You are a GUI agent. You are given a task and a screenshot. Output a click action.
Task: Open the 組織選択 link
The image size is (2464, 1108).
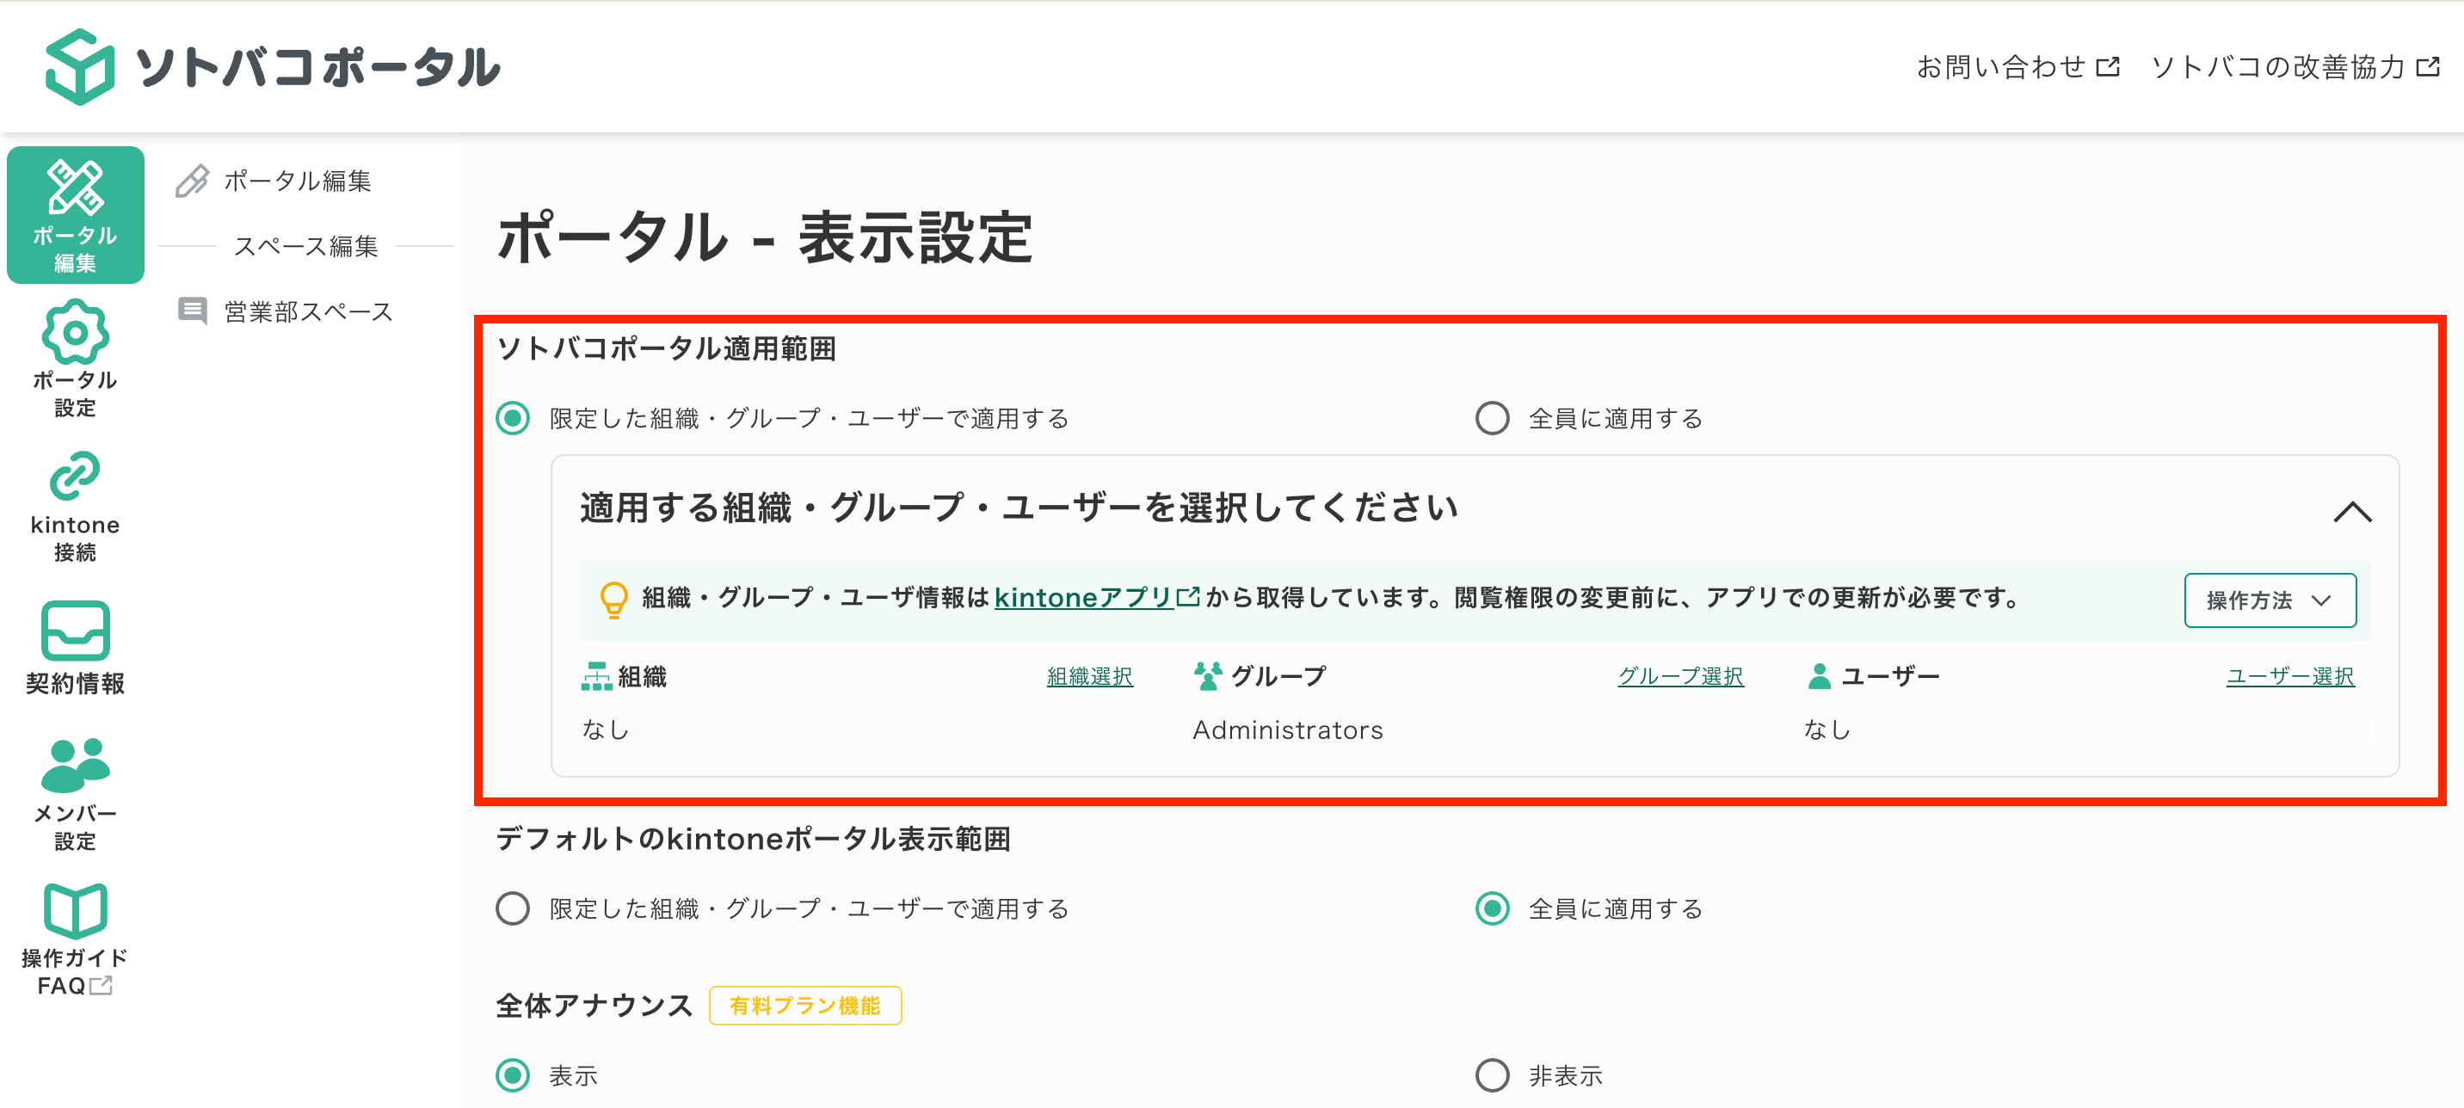1088,675
